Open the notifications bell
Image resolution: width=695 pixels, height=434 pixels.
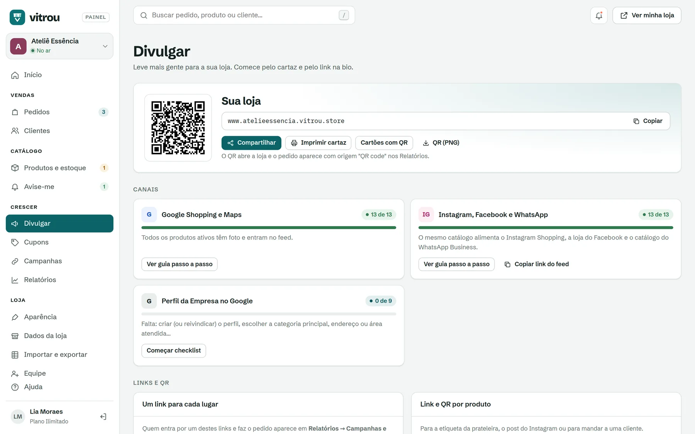coord(599,15)
